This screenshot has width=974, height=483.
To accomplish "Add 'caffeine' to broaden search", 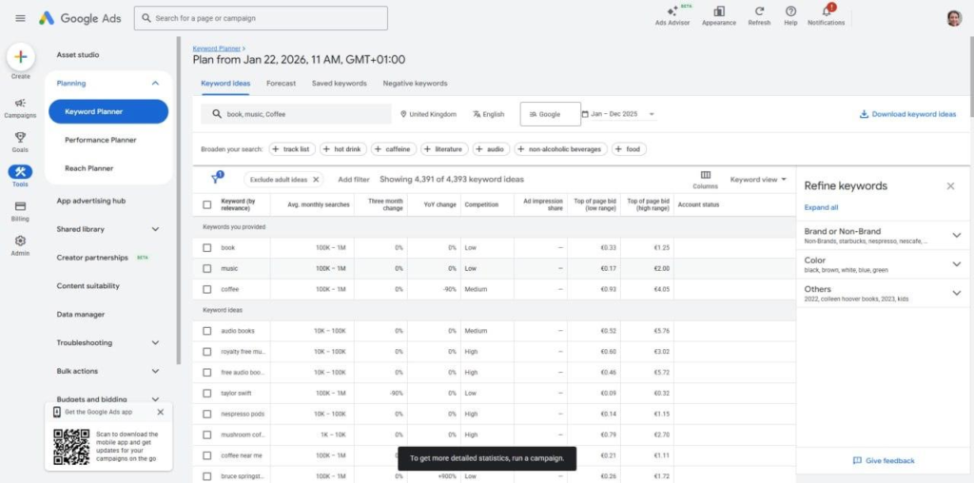I will point(394,149).
